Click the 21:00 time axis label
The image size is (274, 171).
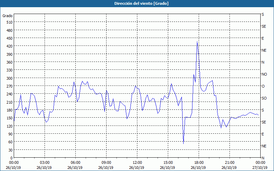tap(229, 163)
